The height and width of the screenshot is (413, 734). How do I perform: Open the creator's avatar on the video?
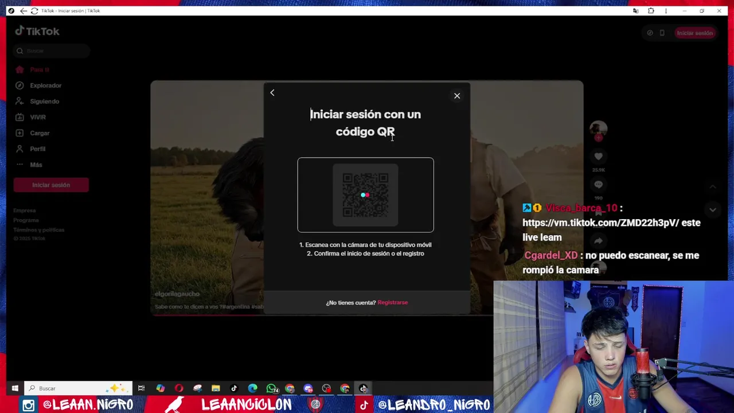(598, 128)
